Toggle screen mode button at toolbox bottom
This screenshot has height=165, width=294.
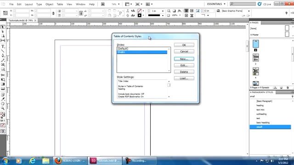[x=3, y=132]
